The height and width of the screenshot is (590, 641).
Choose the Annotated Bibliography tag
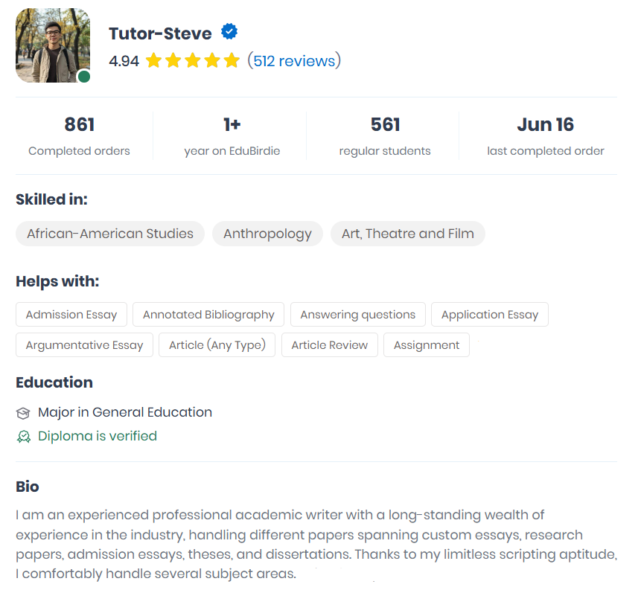[x=208, y=315]
